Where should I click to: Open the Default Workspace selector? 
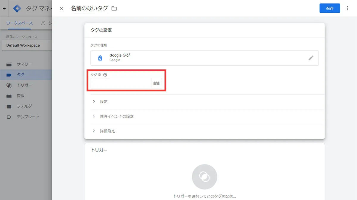pyautogui.click(x=27, y=45)
